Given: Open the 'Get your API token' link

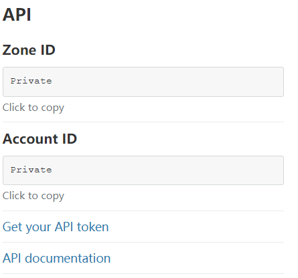Looking at the screenshot, I should click(56, 227).
